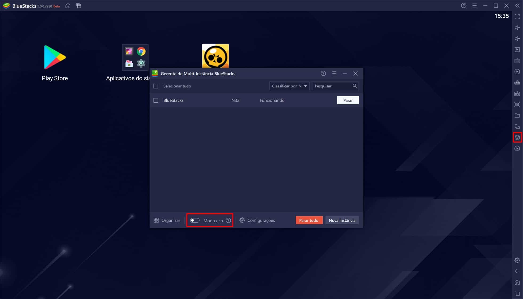Open the Install APK sidebar icon
523x299 pixels.
(x=517, y=94)
